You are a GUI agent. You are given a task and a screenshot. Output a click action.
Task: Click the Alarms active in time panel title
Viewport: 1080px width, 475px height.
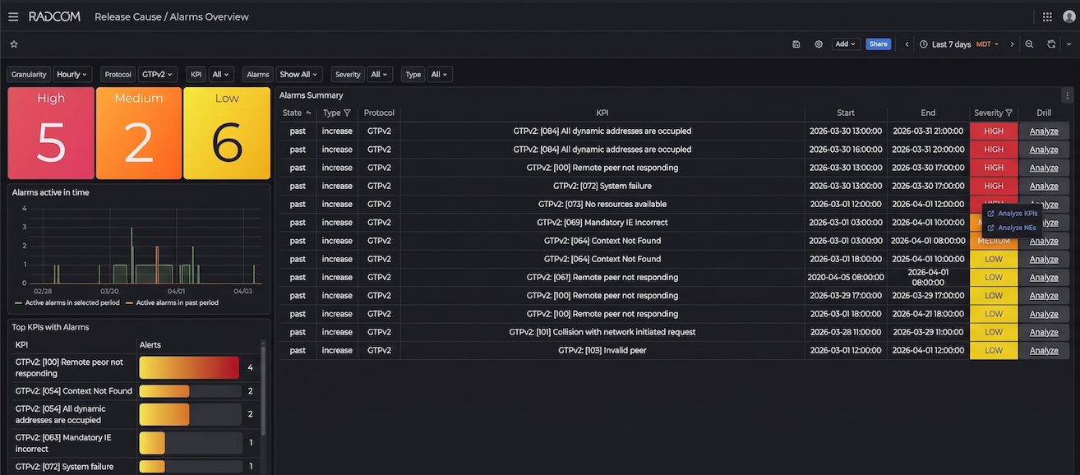click(51, 192)
